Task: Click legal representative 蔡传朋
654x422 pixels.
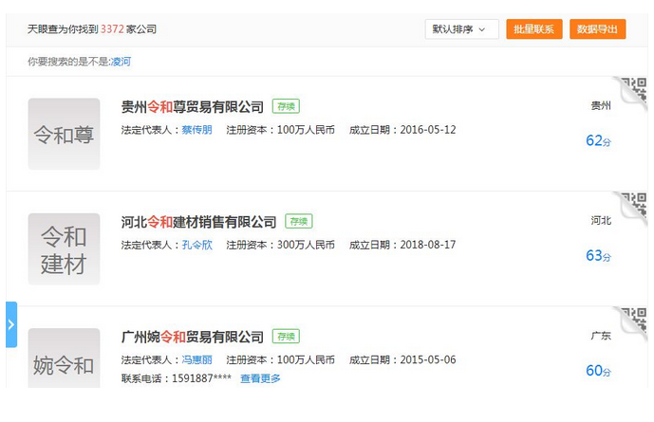Action: (x=196, y=130)
